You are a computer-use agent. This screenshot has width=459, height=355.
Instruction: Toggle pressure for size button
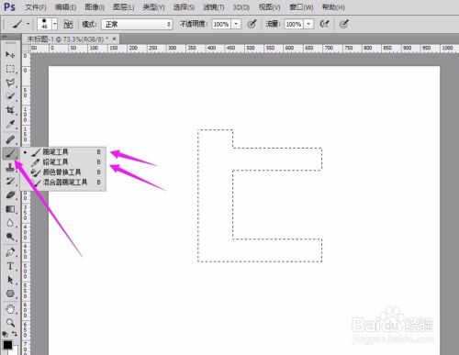tap(344, 24)
